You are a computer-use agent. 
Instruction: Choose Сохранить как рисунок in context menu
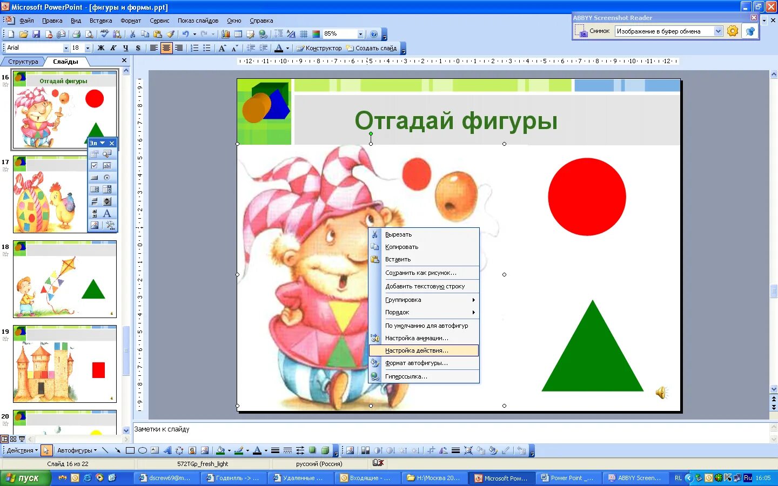pyautogui.click(x=424, y=273)
